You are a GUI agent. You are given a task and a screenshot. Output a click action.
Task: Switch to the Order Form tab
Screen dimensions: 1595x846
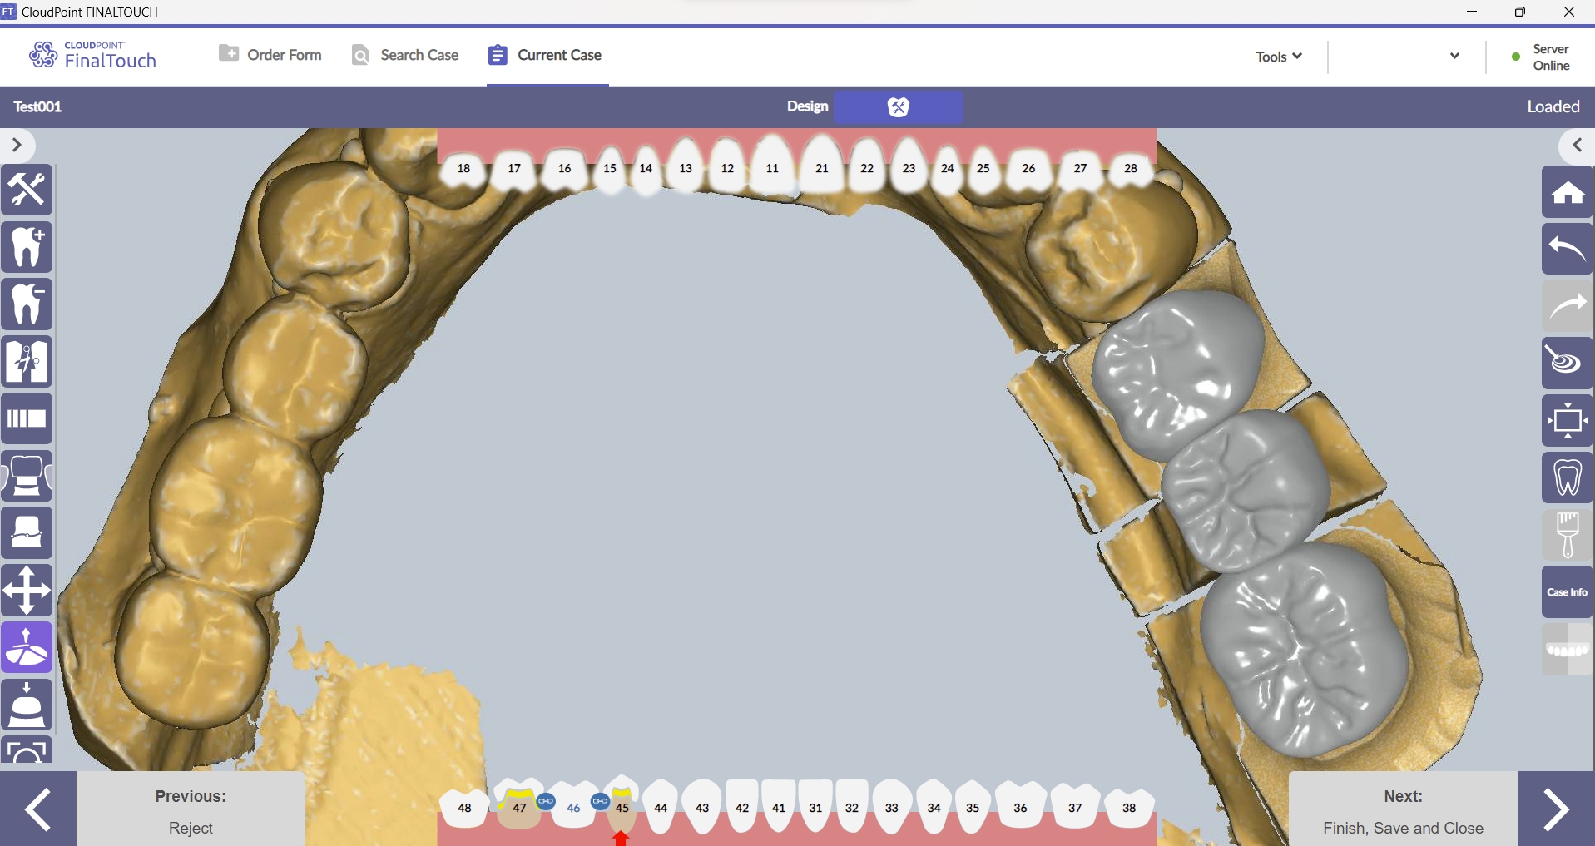tap(270, 55)
